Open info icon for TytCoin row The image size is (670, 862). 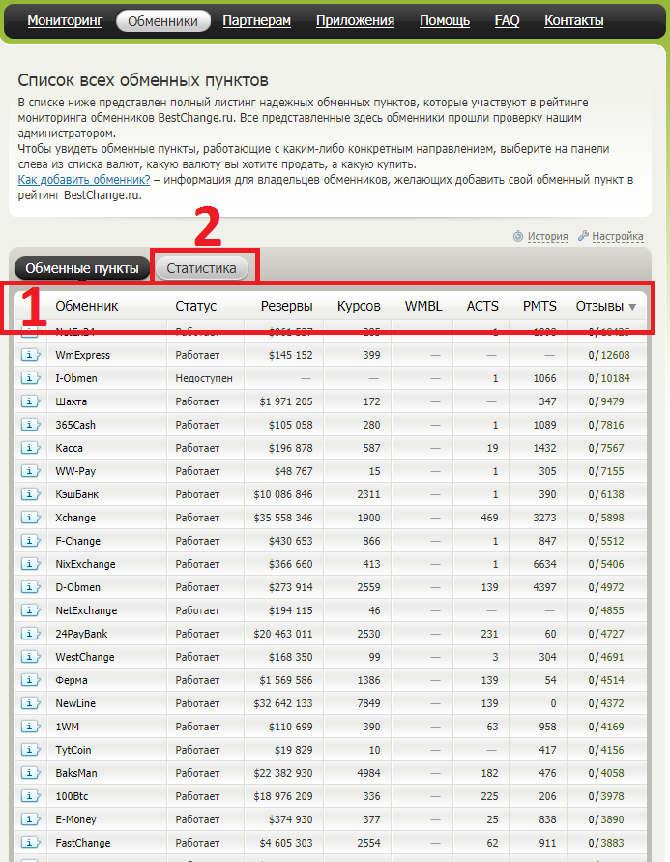(x=30, y=750)
